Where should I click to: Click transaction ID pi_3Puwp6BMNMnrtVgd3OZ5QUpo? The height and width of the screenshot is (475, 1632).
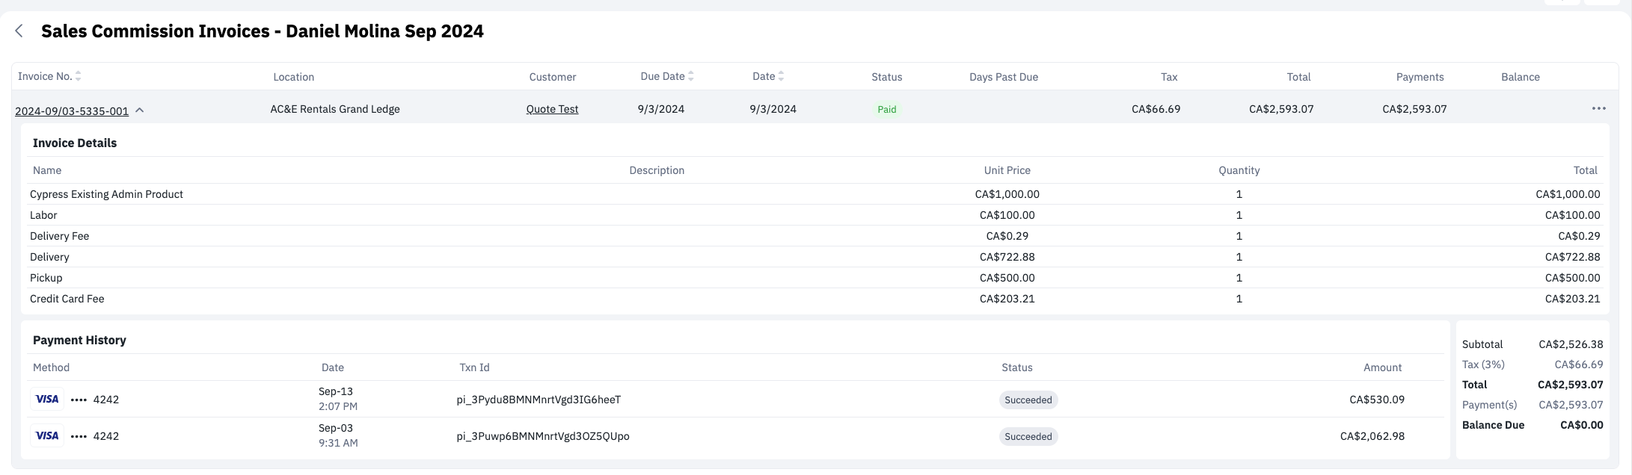[x=543, y=436]
